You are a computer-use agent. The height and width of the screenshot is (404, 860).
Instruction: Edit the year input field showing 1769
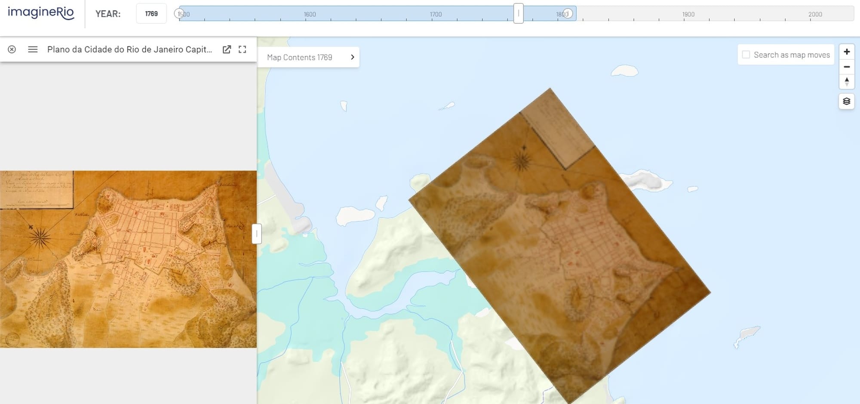(151, 14)
